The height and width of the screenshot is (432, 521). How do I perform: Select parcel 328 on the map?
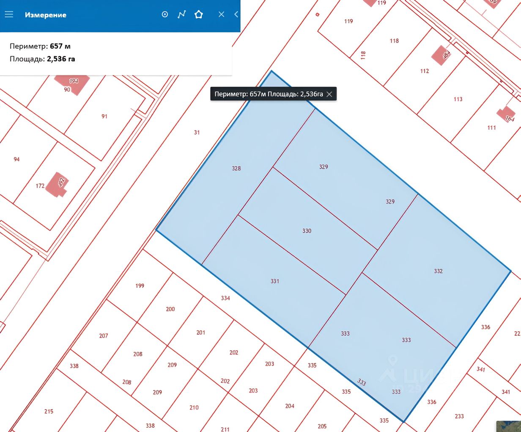click(236, 168)
